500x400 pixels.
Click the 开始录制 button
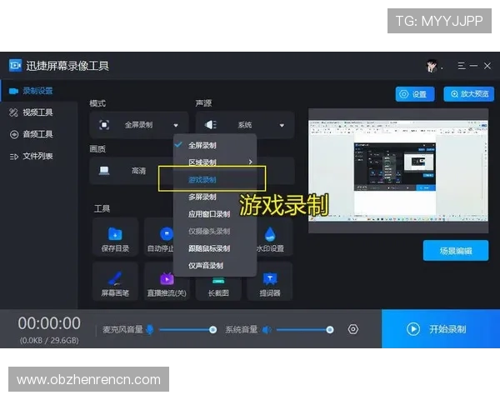pos(441,329)
